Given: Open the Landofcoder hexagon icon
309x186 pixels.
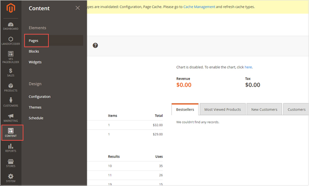Looking at the screenshot, I should (x=11, y=39).
